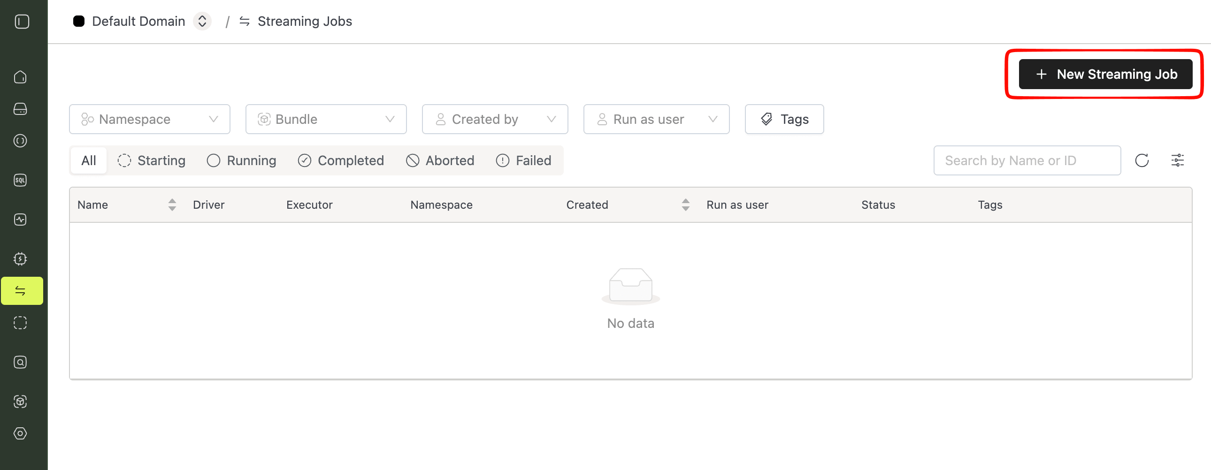Select the All status tab

coord(89,160)
